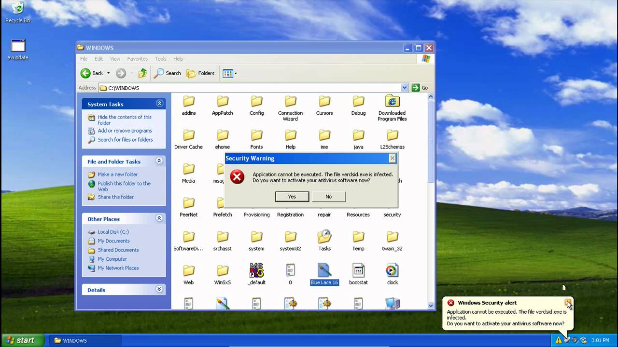Click the yellow warning tray icon
The image size is (618, 347).
pos(558,340)
